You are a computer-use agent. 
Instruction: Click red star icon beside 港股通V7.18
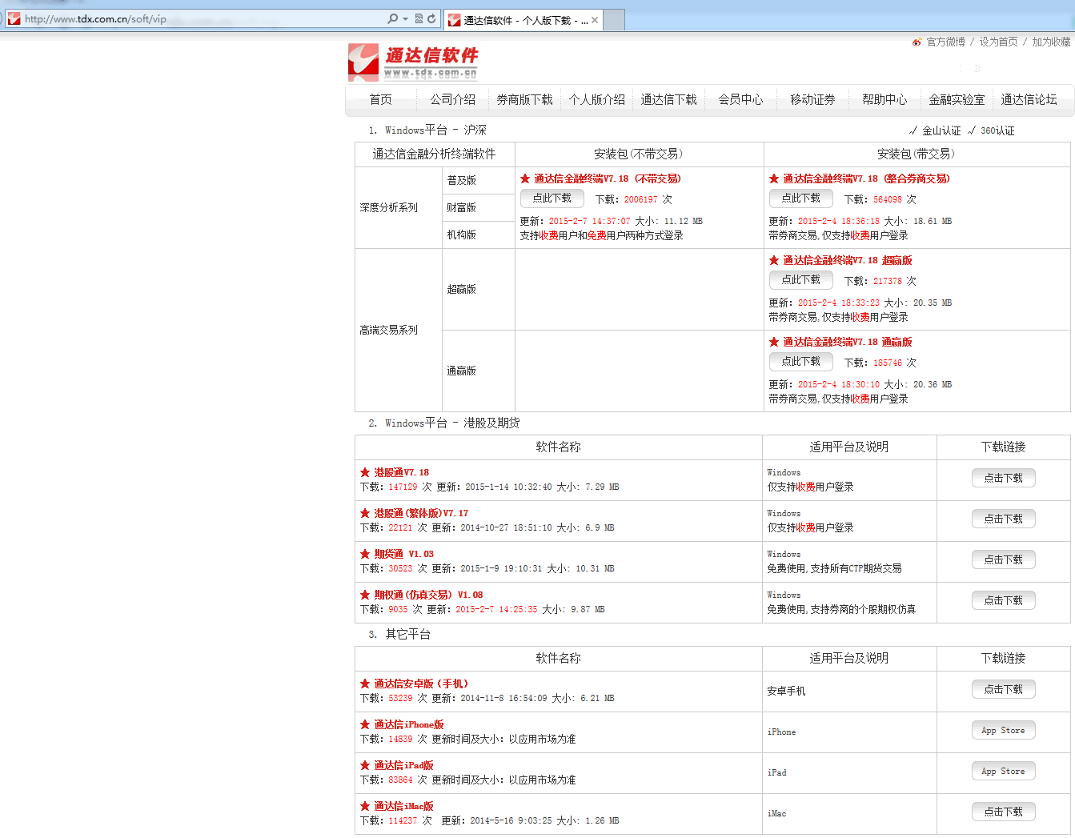[x=365, y=472]
